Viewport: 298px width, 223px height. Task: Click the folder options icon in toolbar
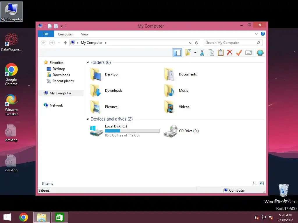[188, 53]
